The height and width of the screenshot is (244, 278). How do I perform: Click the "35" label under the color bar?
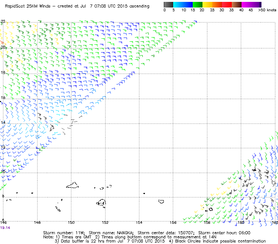click(x=231, y=10)
